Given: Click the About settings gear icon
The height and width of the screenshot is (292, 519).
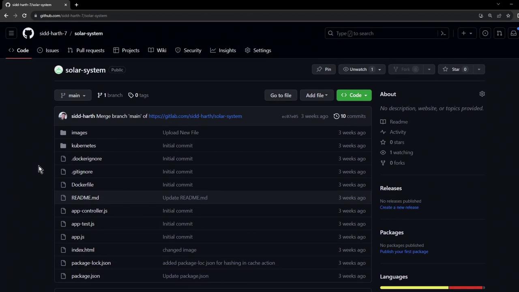Looking at the screenshot, I should point(482,94).
